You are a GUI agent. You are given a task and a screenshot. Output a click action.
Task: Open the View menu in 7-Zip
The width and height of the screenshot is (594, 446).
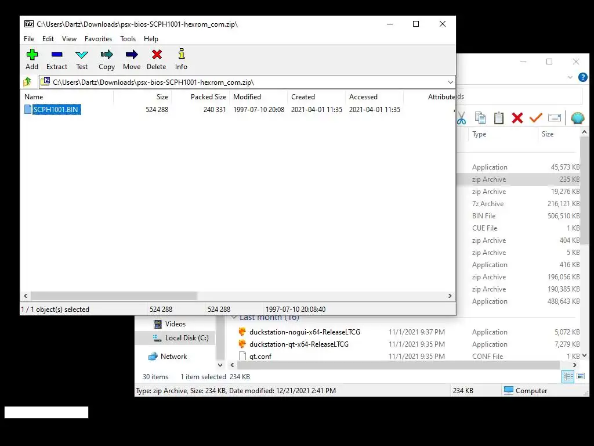click(x=70, y=39)
